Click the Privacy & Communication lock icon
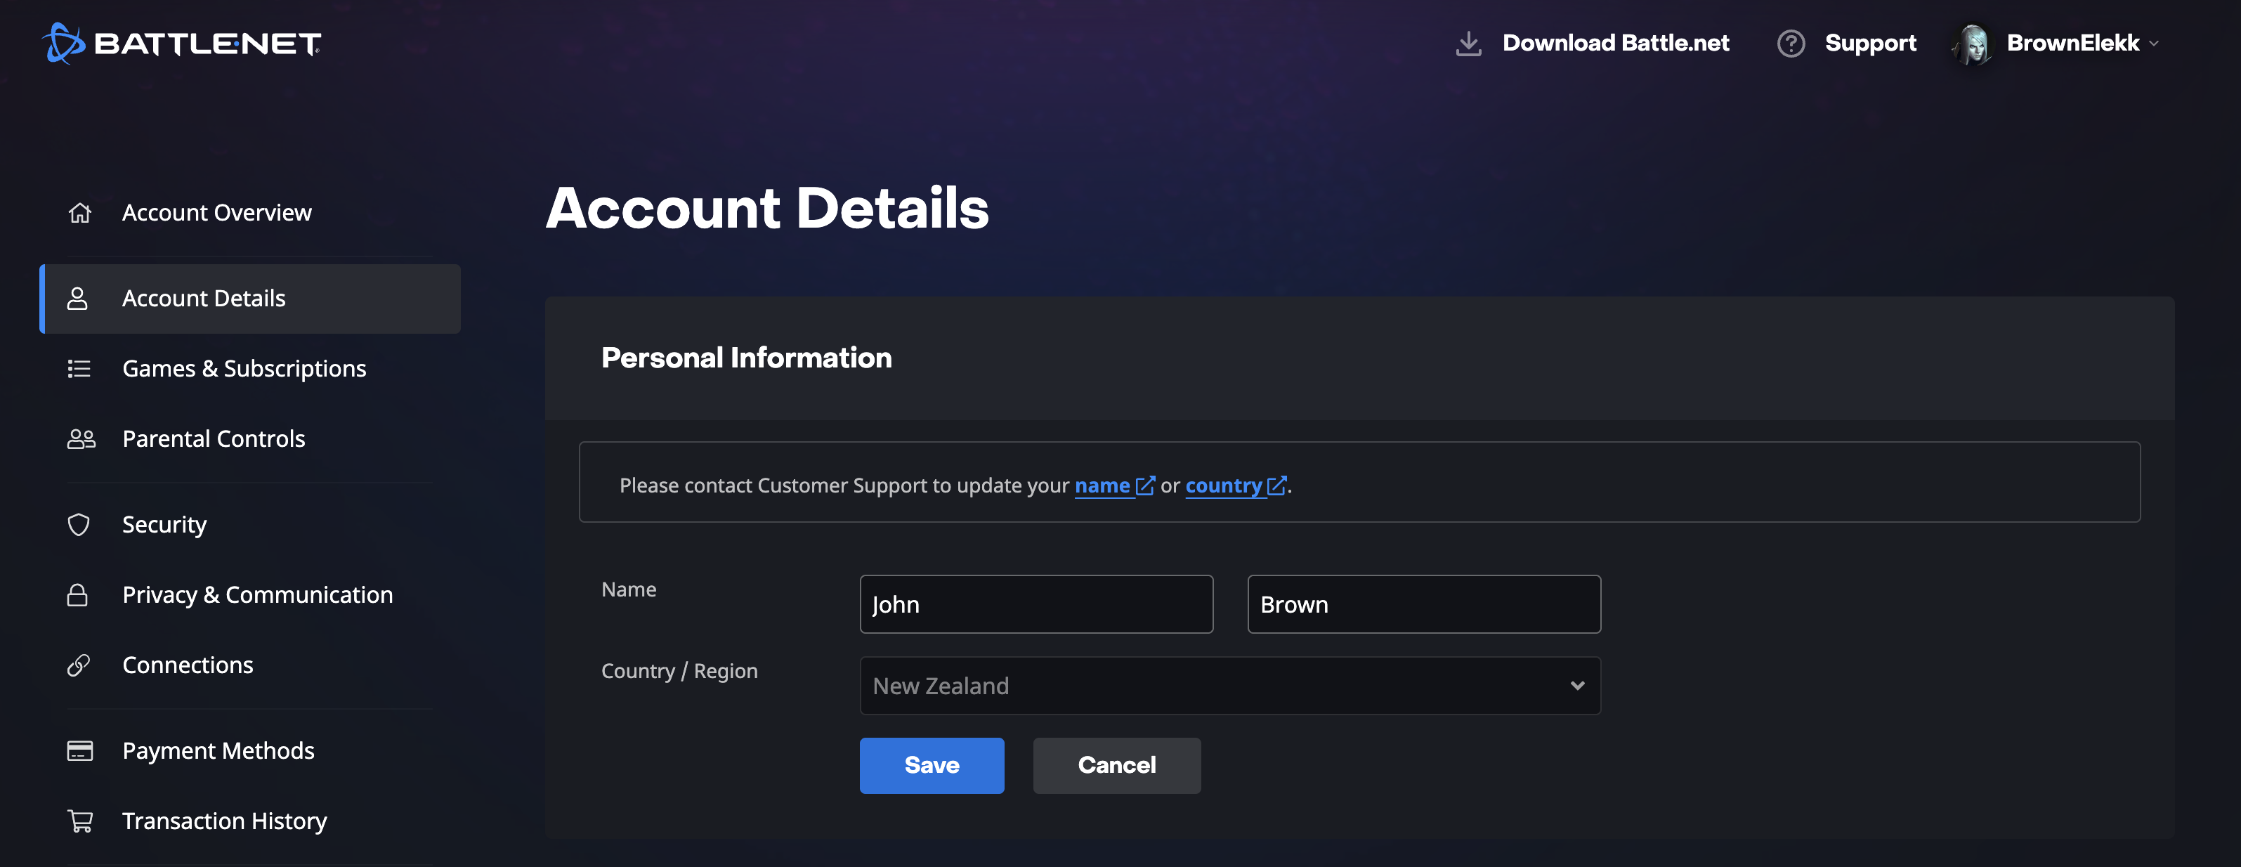2241x867 pixels. (77, 594)
